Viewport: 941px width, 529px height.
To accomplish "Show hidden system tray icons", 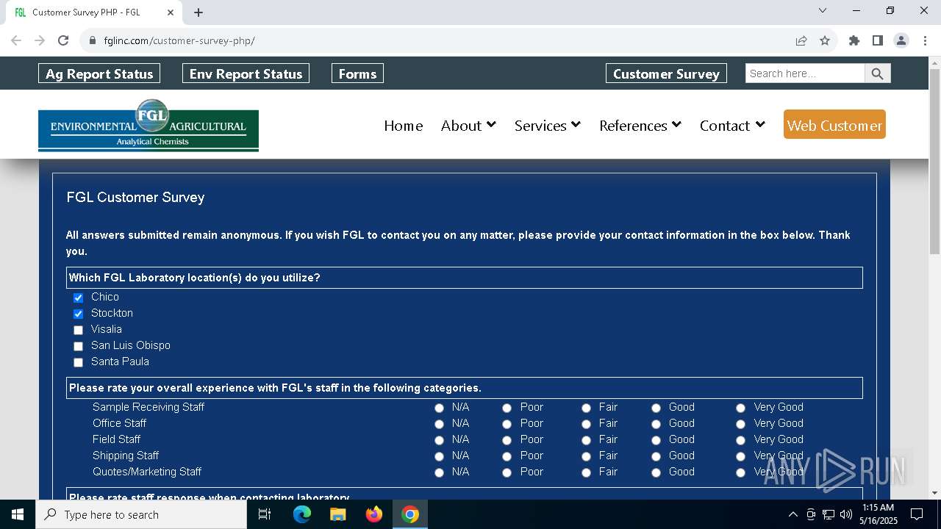I will pos(792,514).
